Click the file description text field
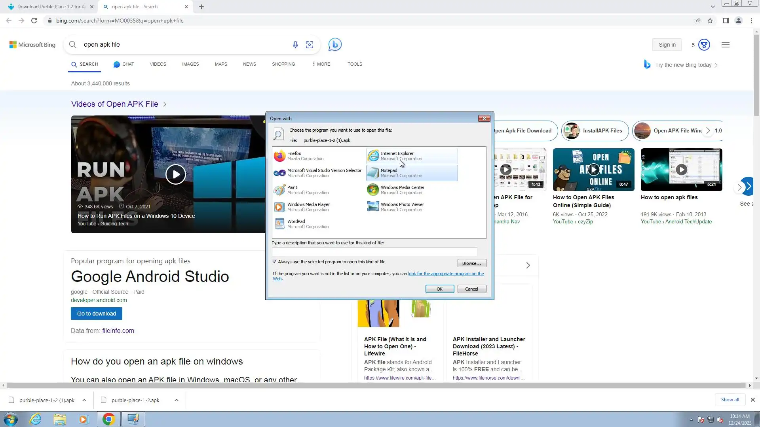This screenshot has width=760, height=427. point(374,251)
